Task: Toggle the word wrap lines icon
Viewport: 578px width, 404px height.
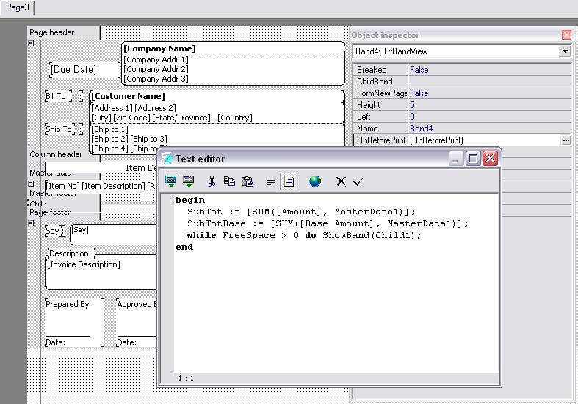Action: [271, 181]
